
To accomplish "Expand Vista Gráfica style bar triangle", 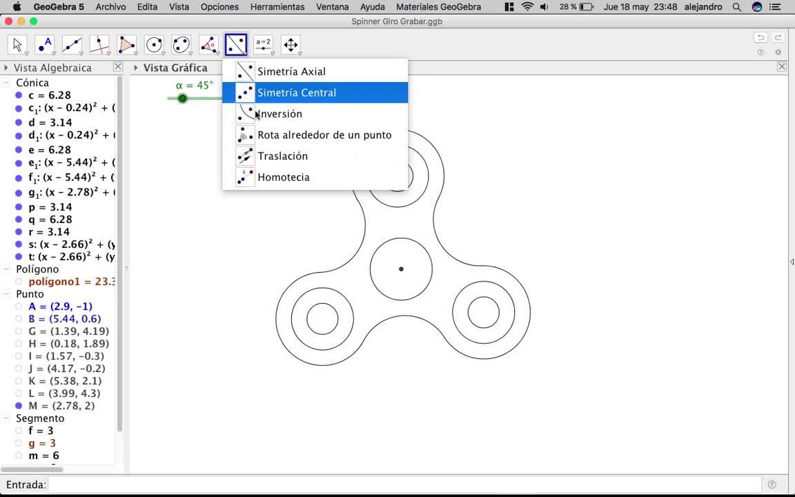I will pyautogui.click(x=136, y=68).
